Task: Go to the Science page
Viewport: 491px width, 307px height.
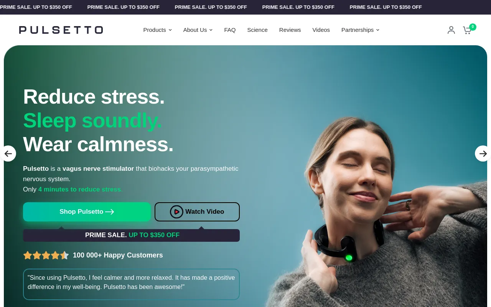Action: click(257, 30)
